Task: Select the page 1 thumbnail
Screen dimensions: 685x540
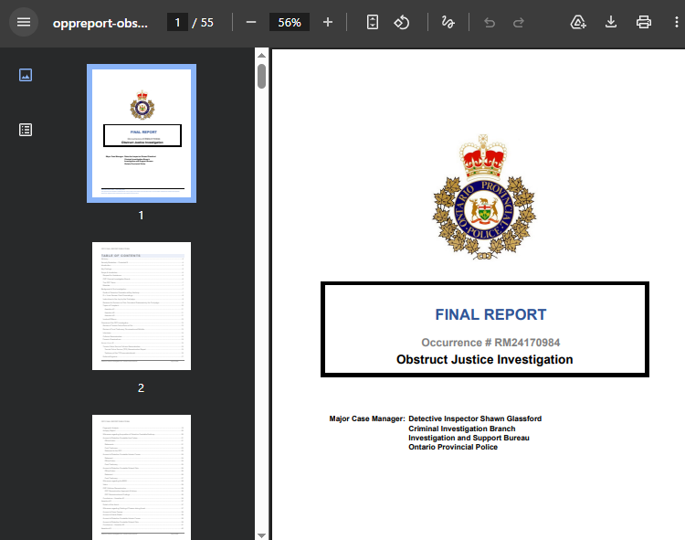Action: 141,132
